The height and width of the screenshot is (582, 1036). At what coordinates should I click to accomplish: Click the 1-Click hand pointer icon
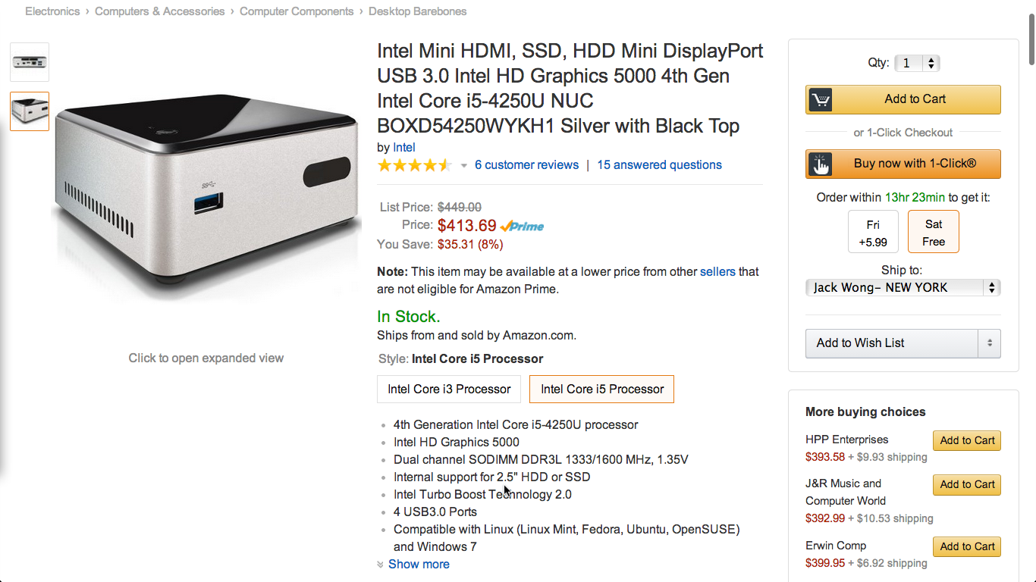point(820,164)
